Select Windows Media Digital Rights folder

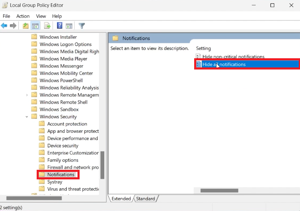click(x=69, y=52)
